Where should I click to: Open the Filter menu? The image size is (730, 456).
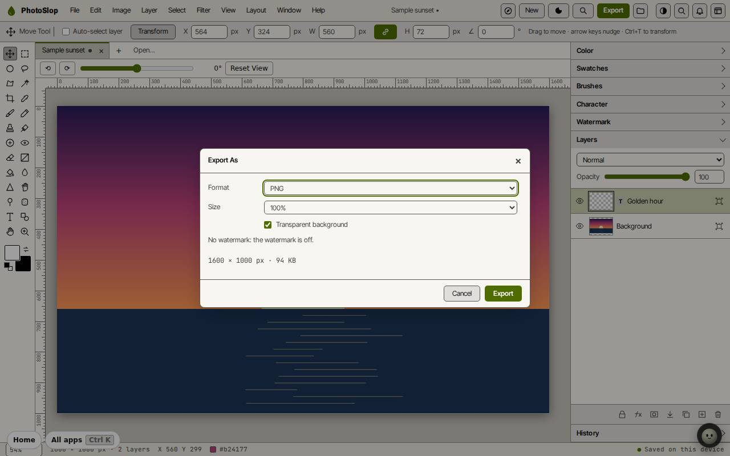(203, 10)
